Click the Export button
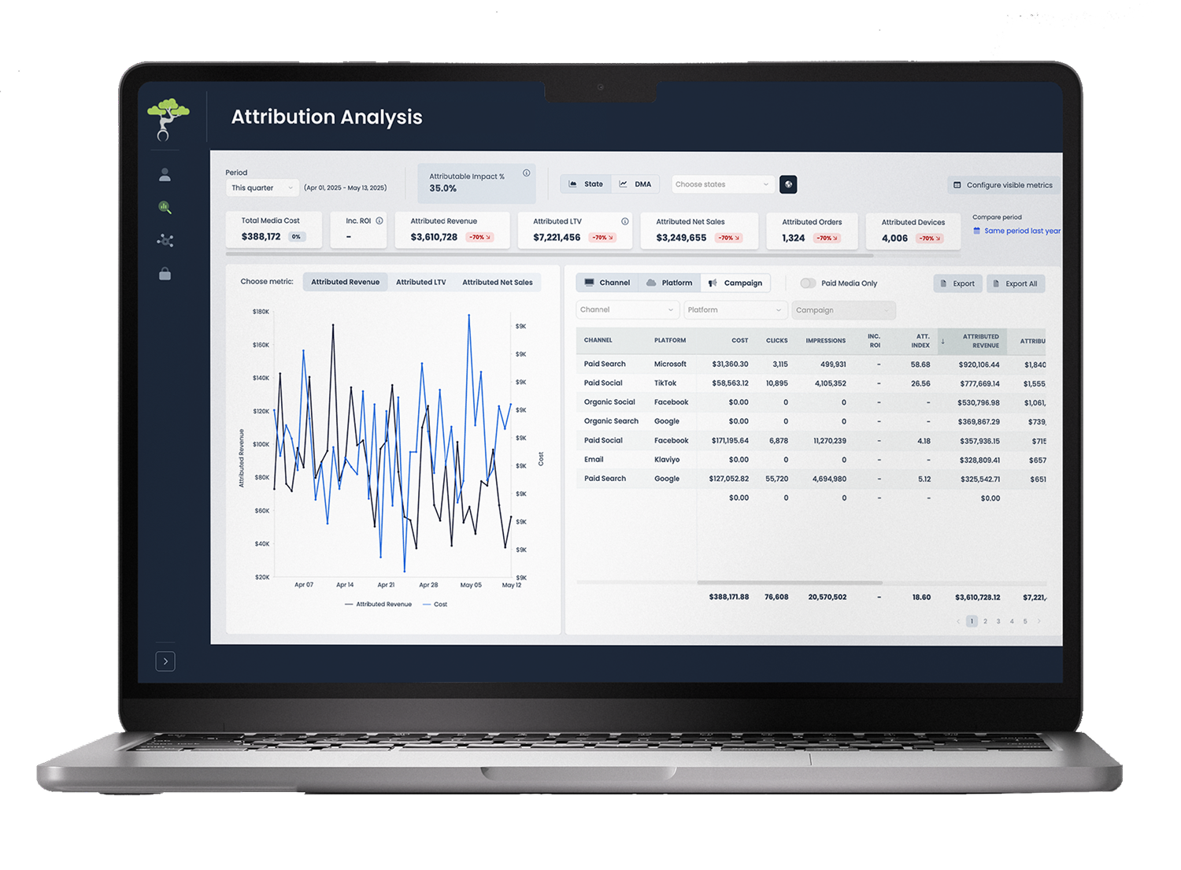 tap(957, 283)
